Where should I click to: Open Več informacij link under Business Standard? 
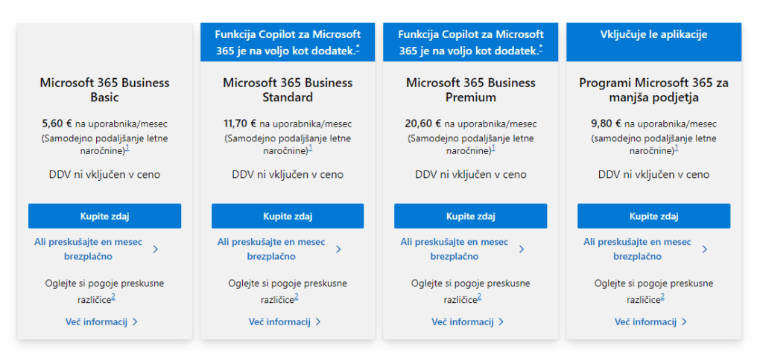(x=279, y=322)
